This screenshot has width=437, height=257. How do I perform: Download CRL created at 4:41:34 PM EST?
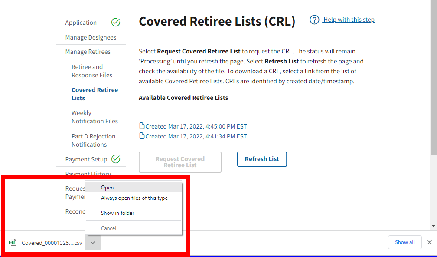point(196,136)
